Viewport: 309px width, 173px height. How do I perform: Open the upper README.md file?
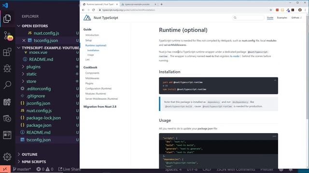pos(41,60)
